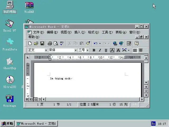Open the Redo history dropdown arrow

click(109, 43)
